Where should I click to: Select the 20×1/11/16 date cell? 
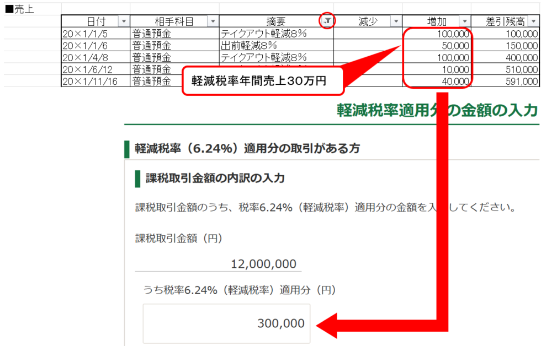[95, 82]
